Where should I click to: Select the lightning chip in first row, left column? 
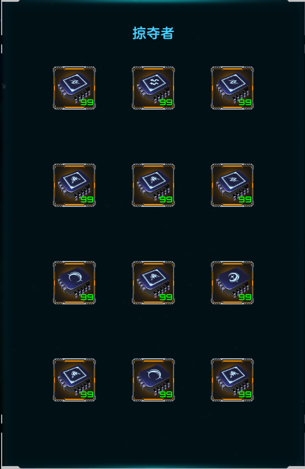[74, 88]
